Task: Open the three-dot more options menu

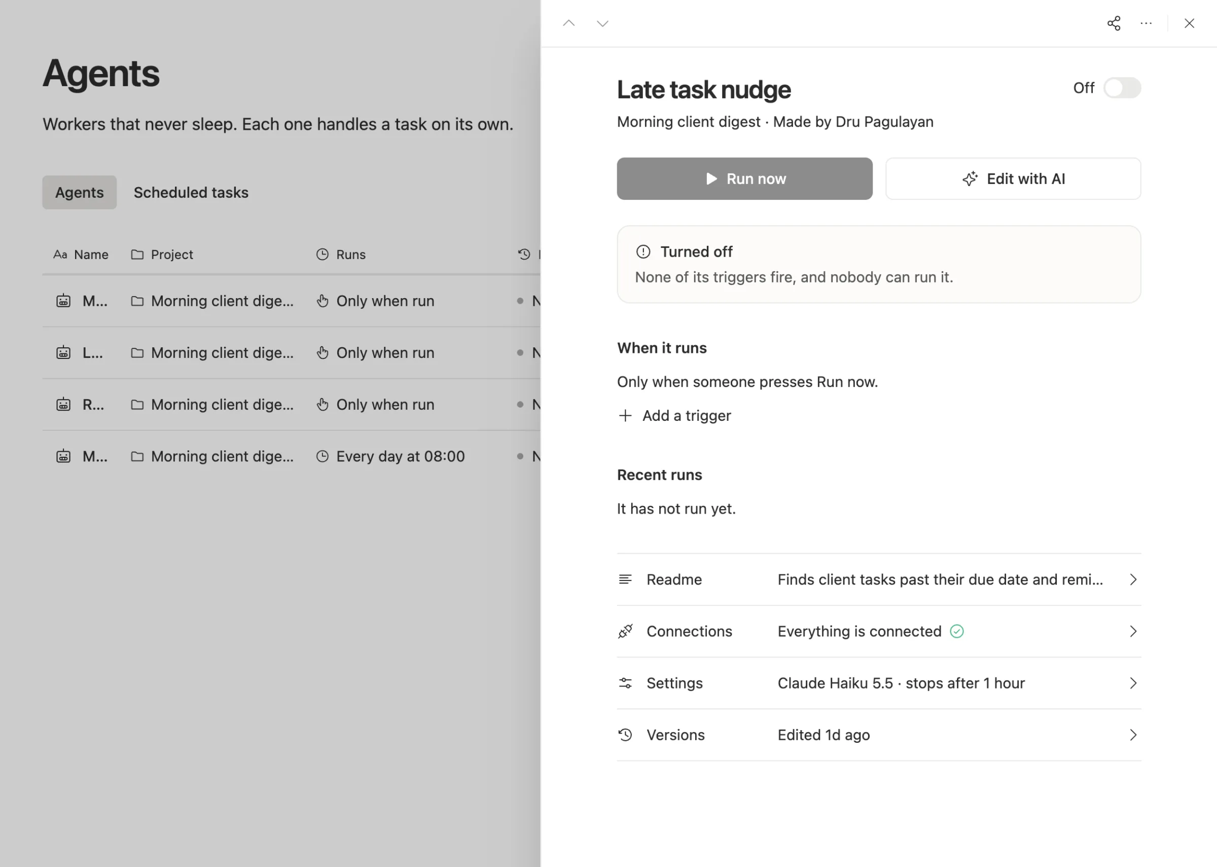Action: 1146,23
